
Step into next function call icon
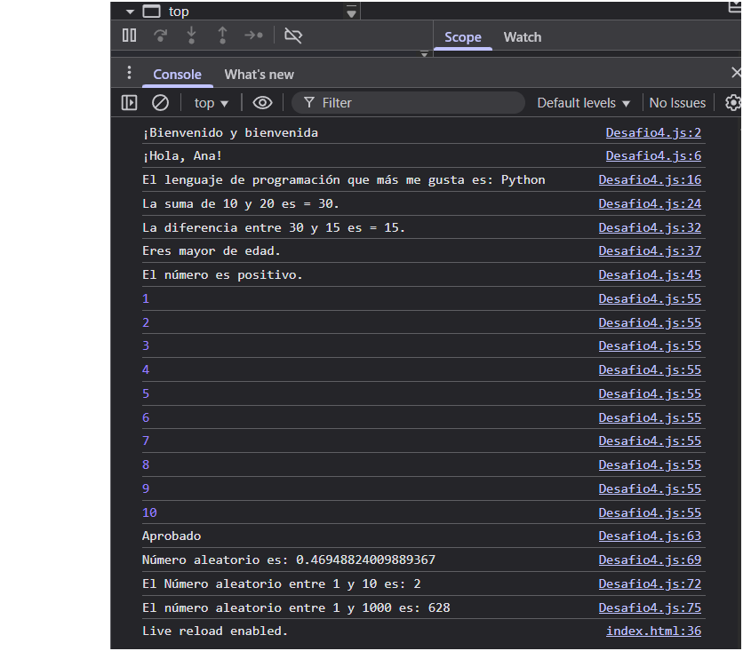(x=191, y=36)
